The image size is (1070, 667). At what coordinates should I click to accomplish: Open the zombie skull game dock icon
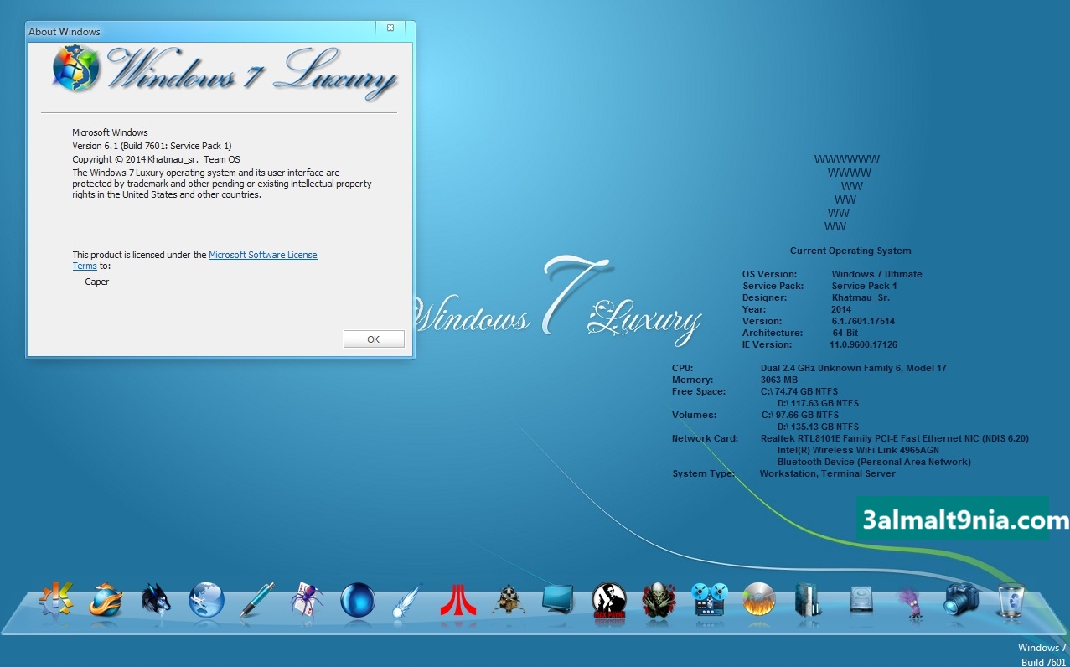659,600
